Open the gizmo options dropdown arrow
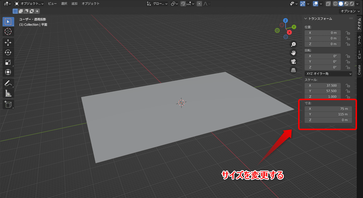 308,4
